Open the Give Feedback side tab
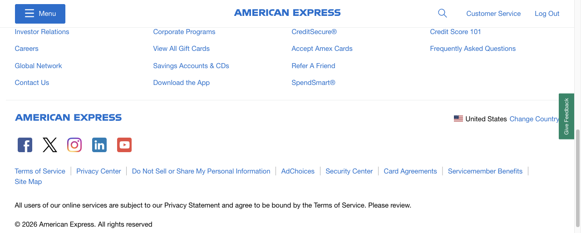The image size is (581, 233). 566,116
